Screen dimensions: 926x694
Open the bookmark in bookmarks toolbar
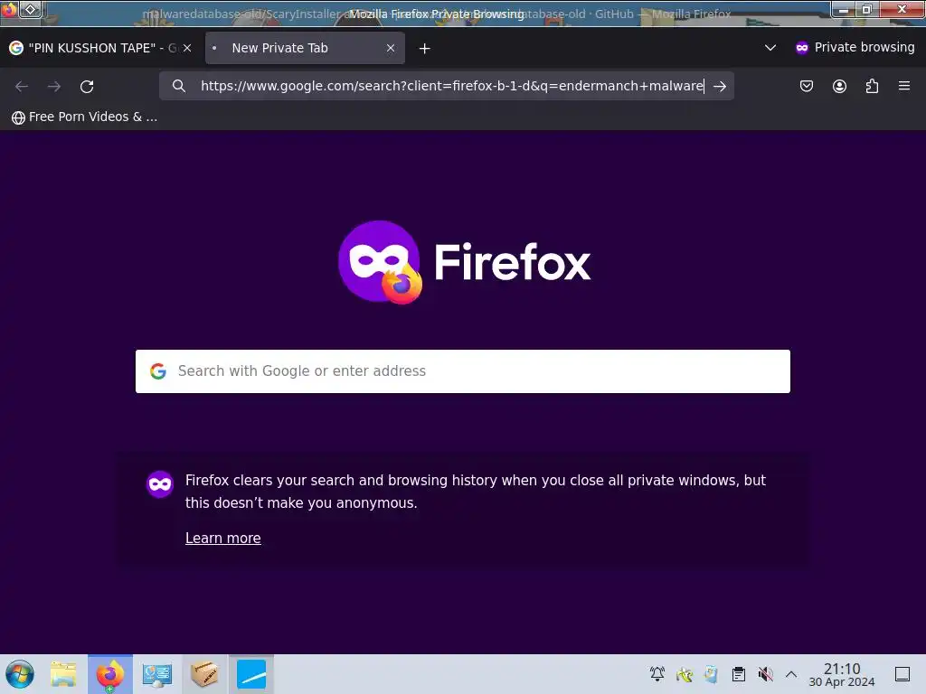[x=84, y=117]
